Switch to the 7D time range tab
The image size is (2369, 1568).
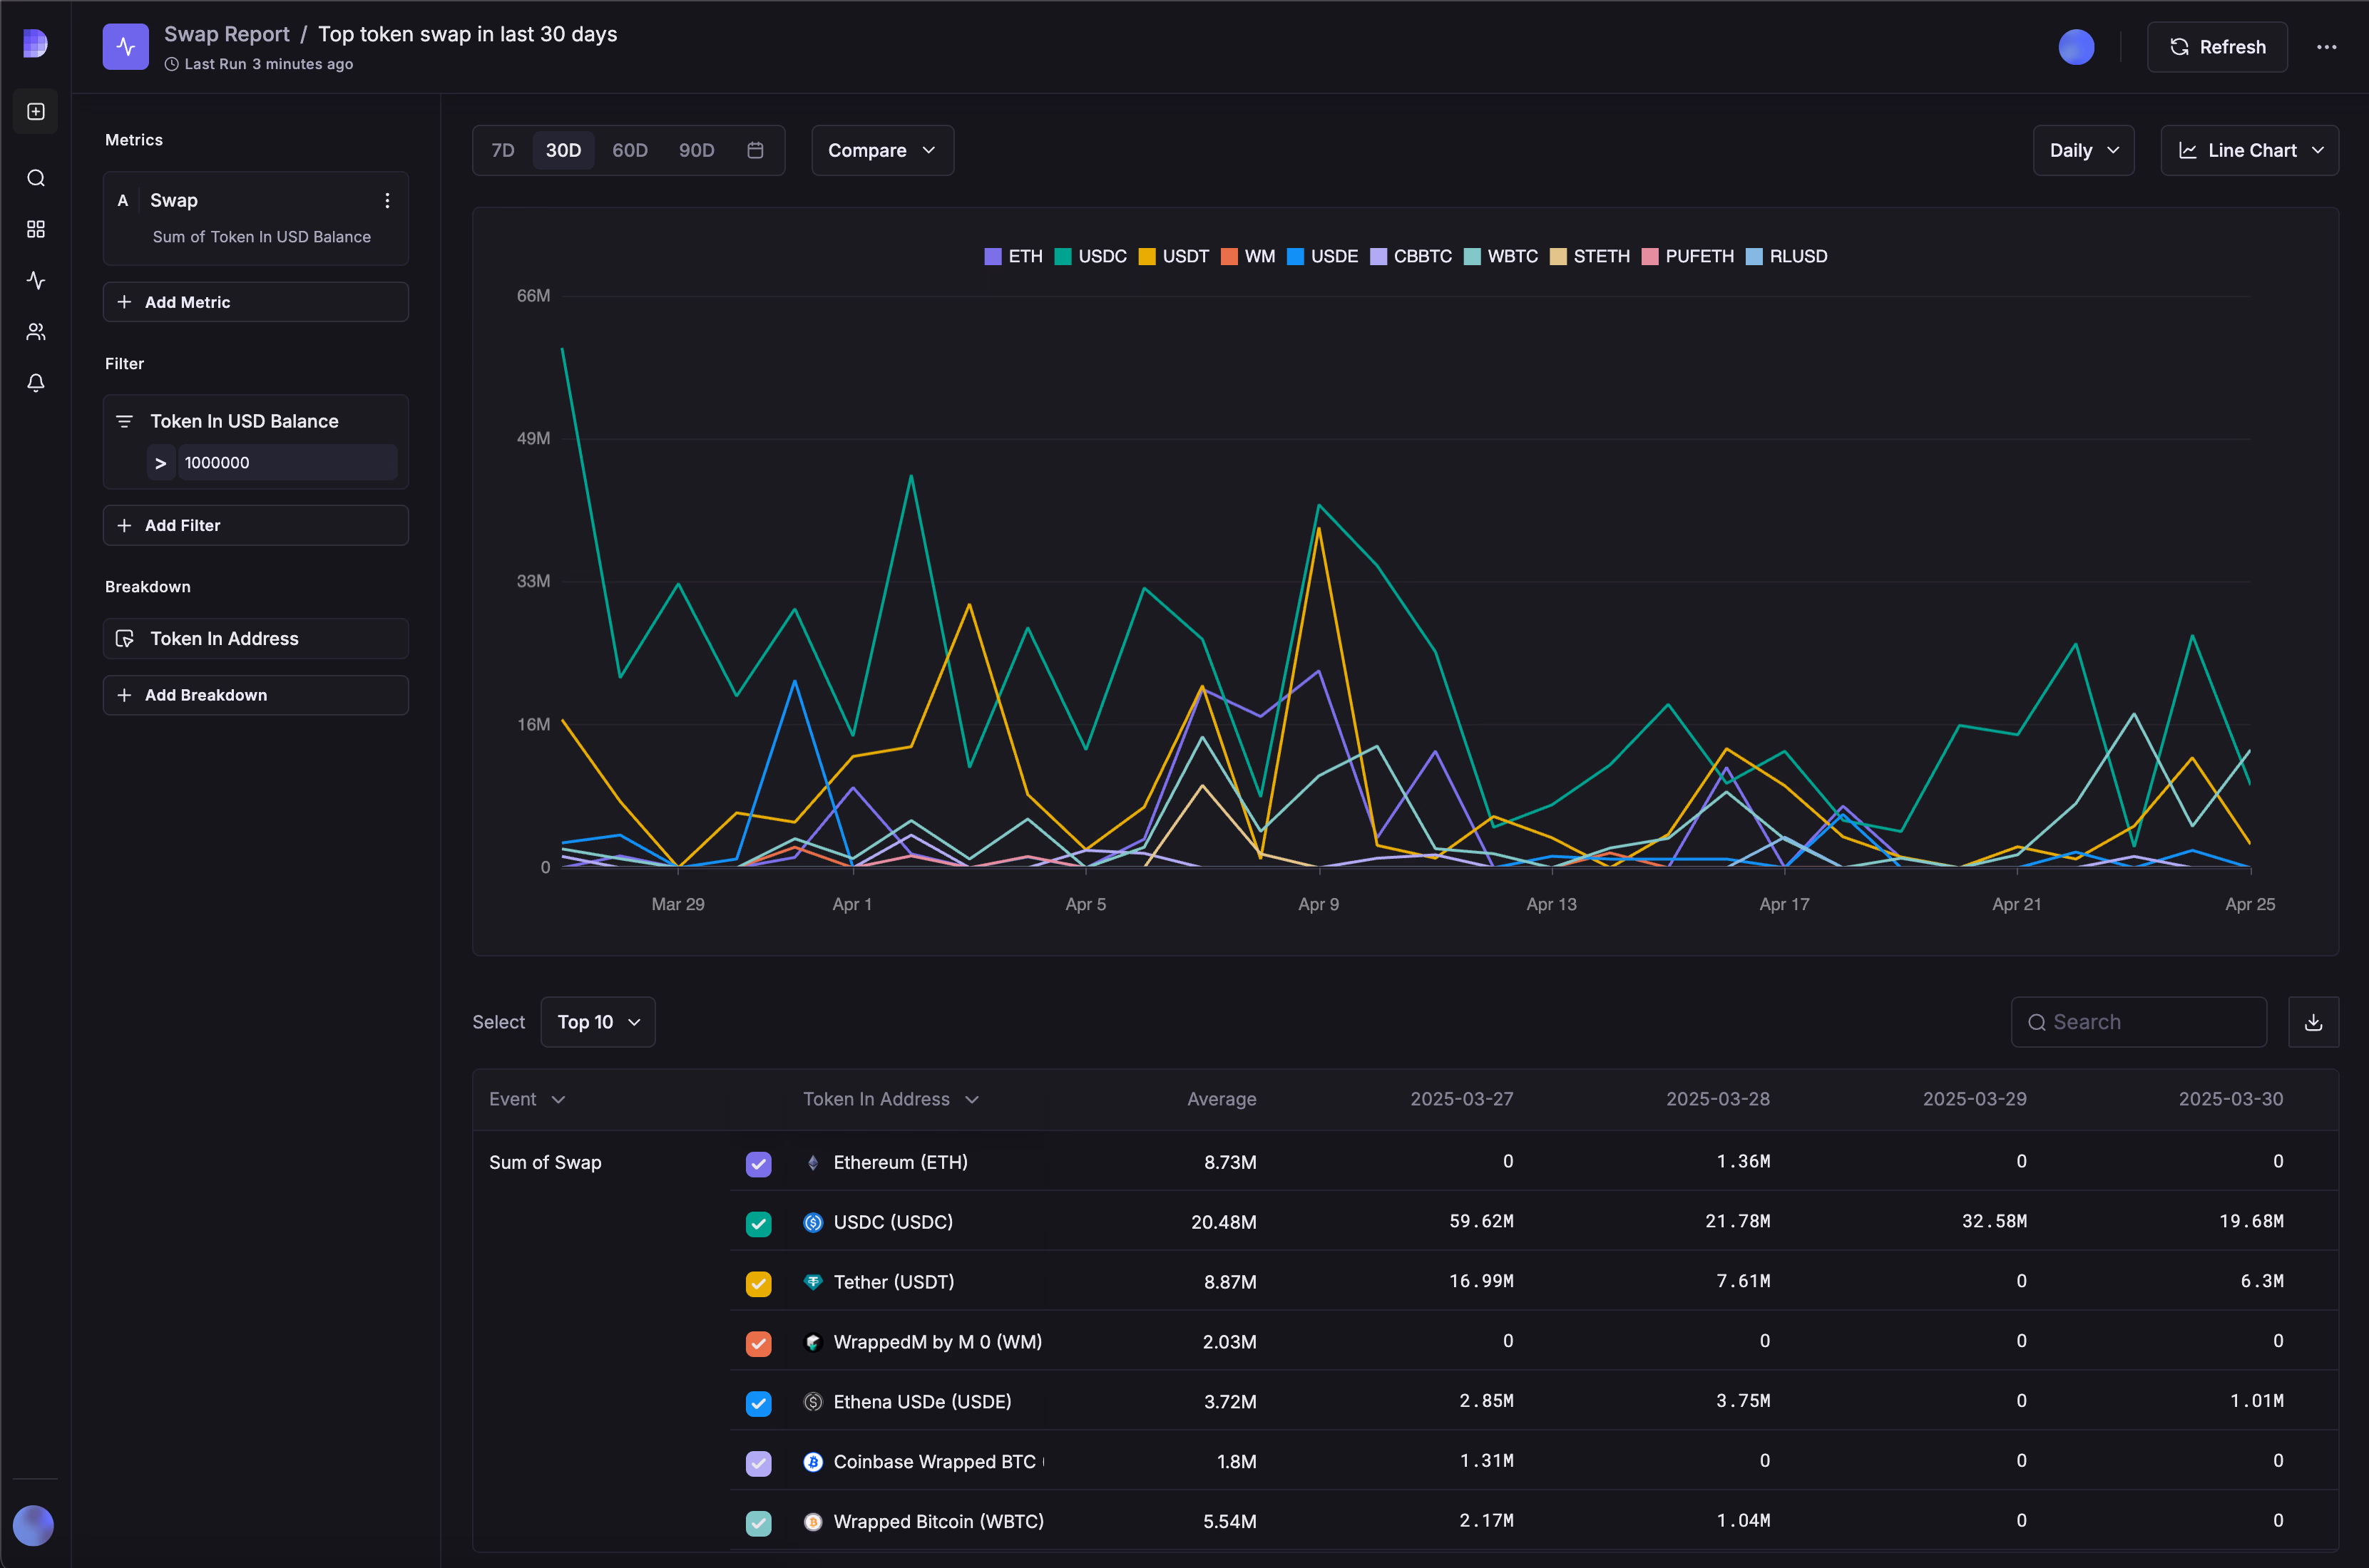(x=502, y=150)
